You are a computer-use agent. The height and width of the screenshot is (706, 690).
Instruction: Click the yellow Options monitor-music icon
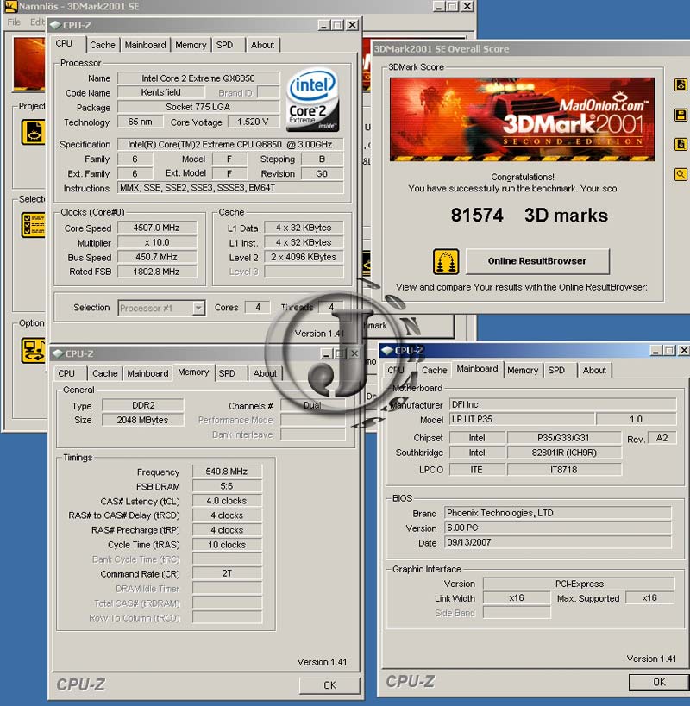click(x=34, y=351)
